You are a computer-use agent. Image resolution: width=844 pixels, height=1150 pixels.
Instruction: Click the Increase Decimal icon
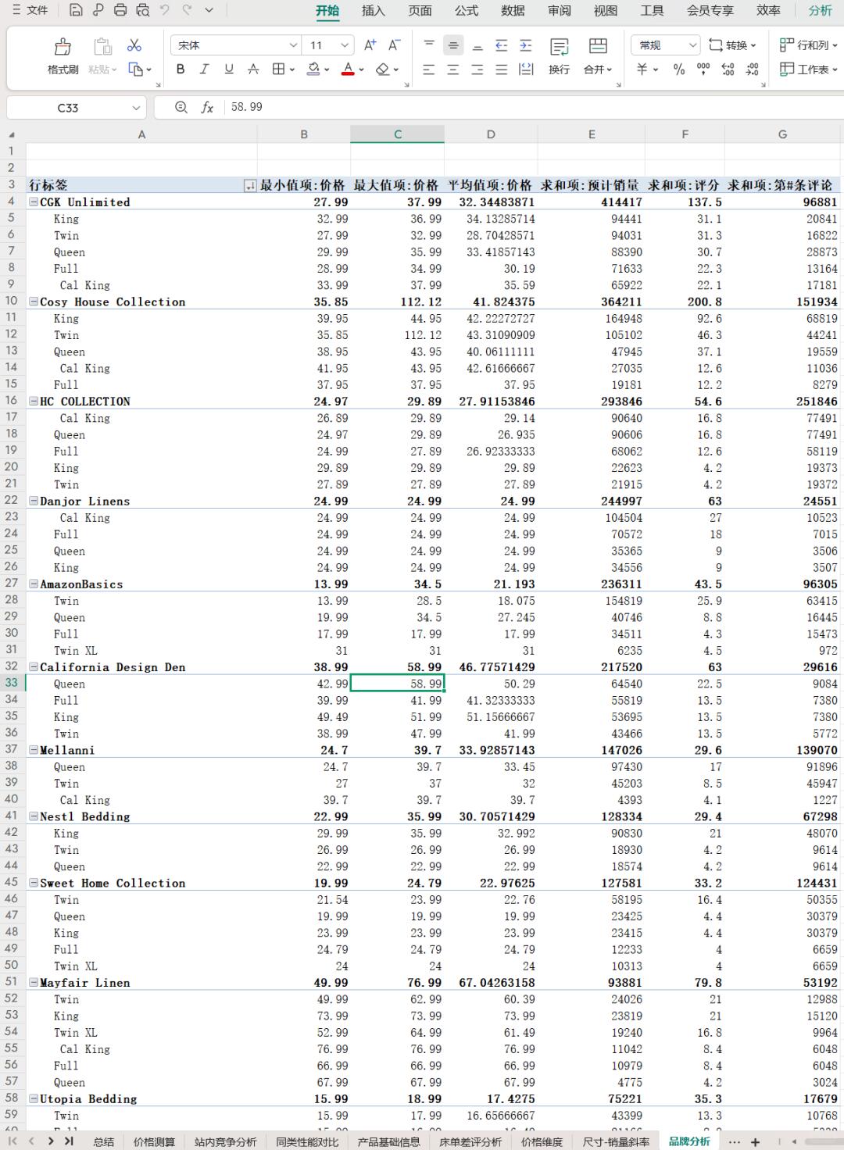coord(728,70)
